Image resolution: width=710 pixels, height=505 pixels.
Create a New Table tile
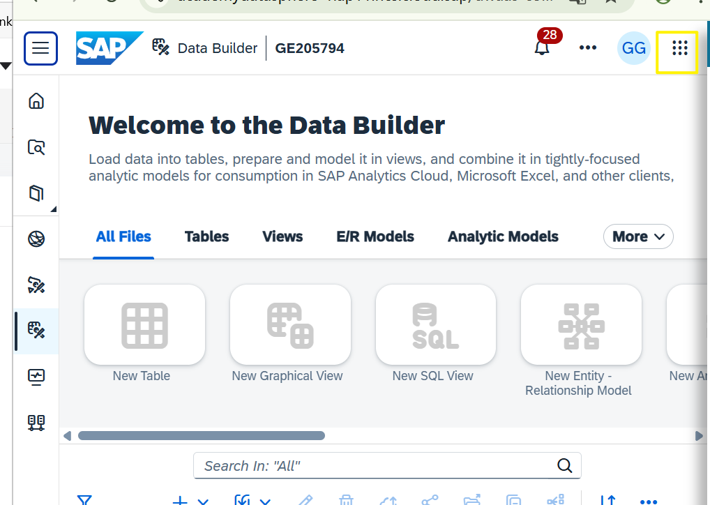pyautogui.click(x=144, y=325)
